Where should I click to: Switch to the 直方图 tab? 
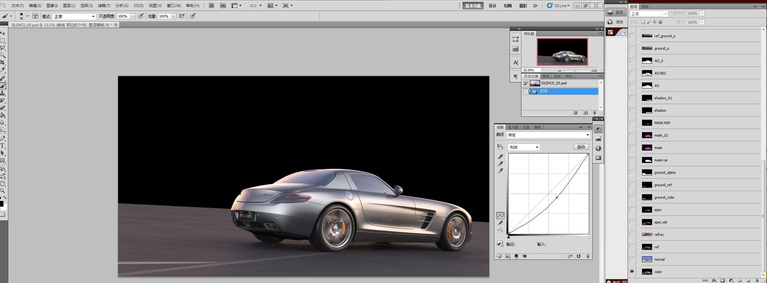pyautogui.click(x=513, y=127)
